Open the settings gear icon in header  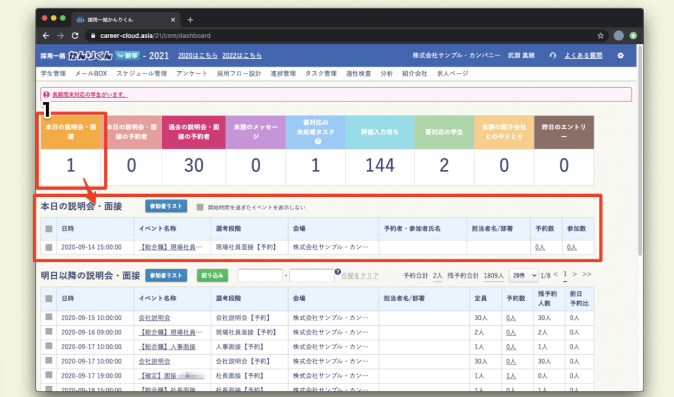[x=620, y=55]
